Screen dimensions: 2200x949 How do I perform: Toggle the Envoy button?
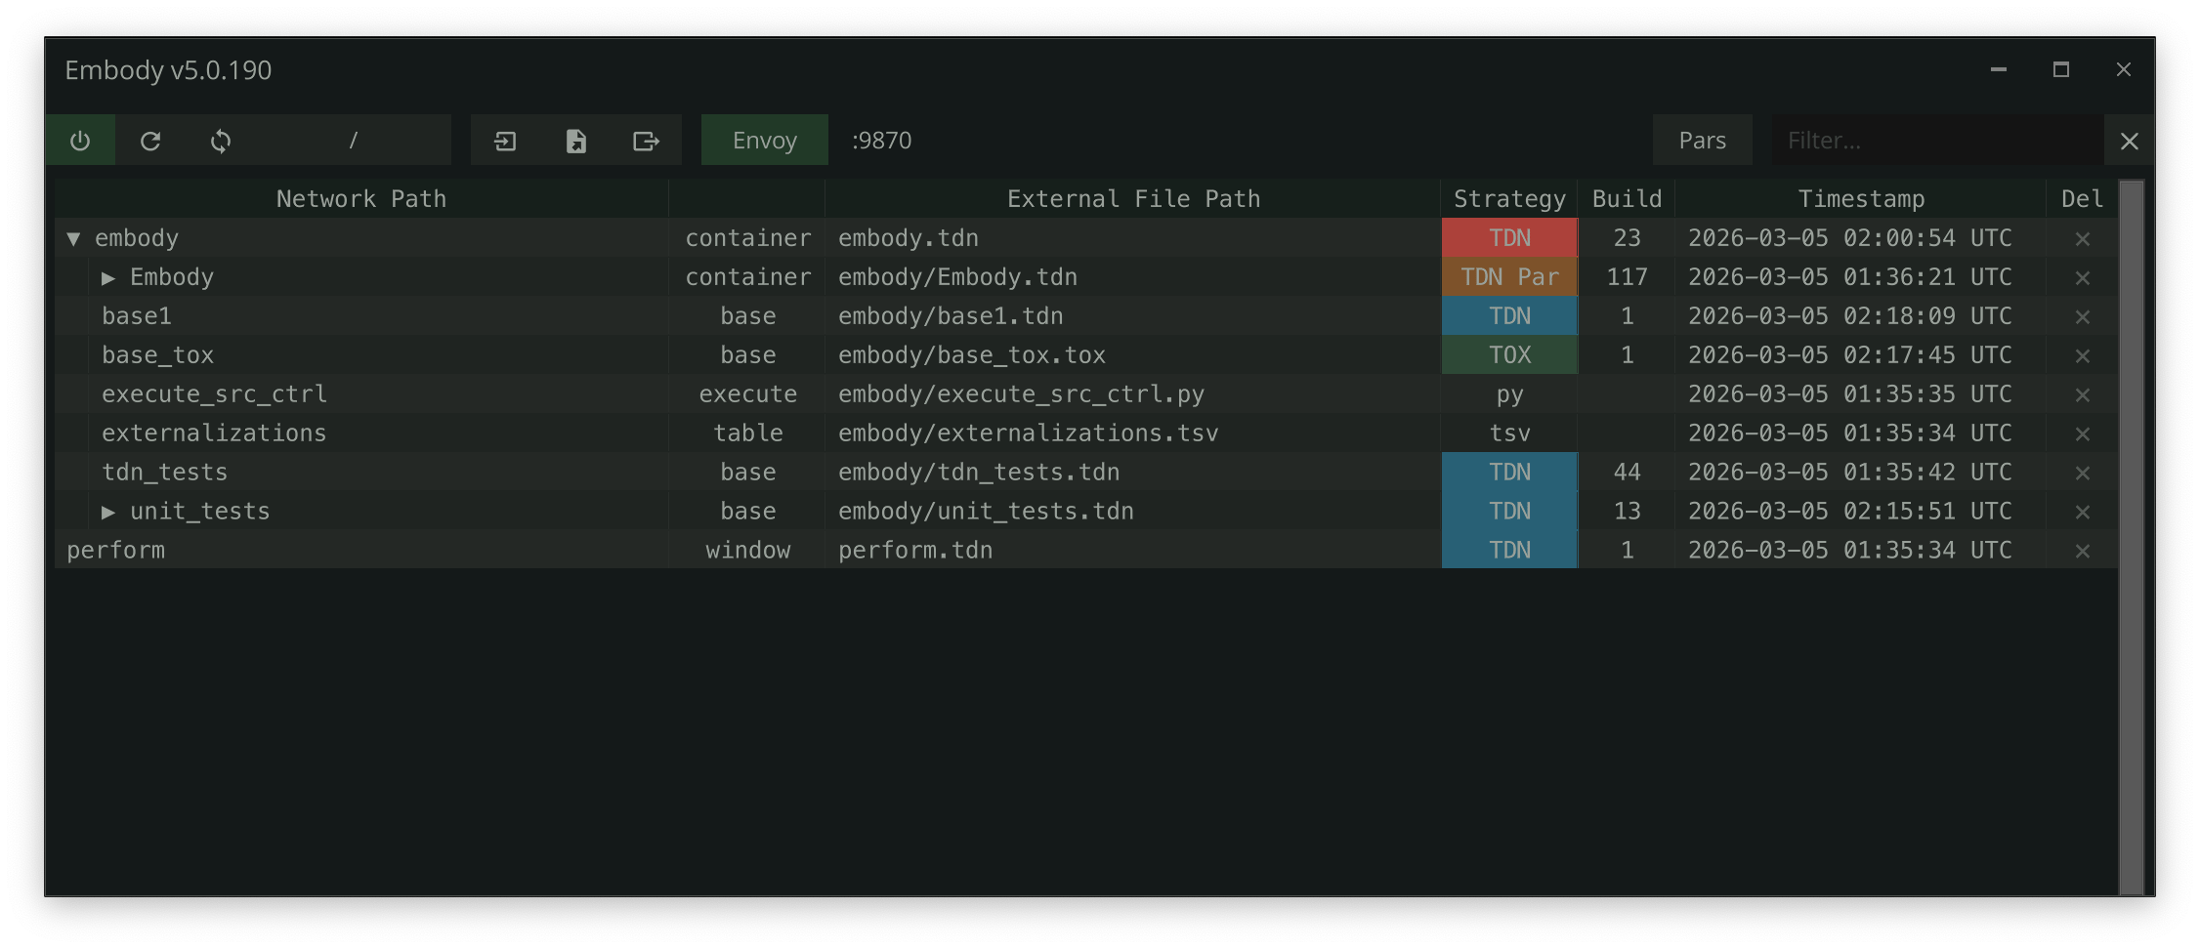point(765,141)
